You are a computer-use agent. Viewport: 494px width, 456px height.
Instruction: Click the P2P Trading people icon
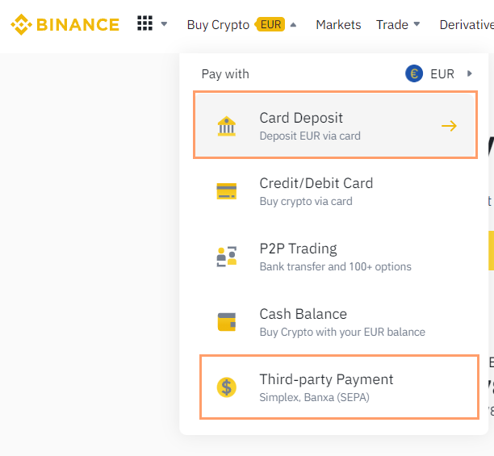pyautogui.click(x=227, y=257)
